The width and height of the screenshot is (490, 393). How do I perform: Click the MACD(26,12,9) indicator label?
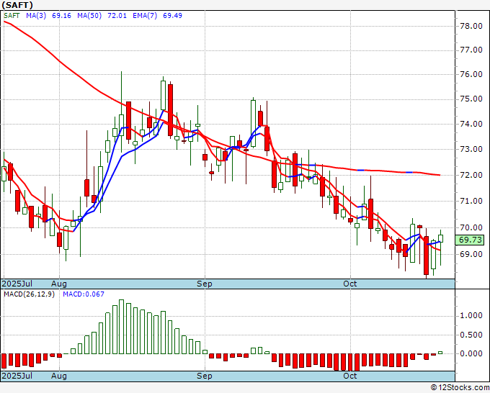pos(29,294)
